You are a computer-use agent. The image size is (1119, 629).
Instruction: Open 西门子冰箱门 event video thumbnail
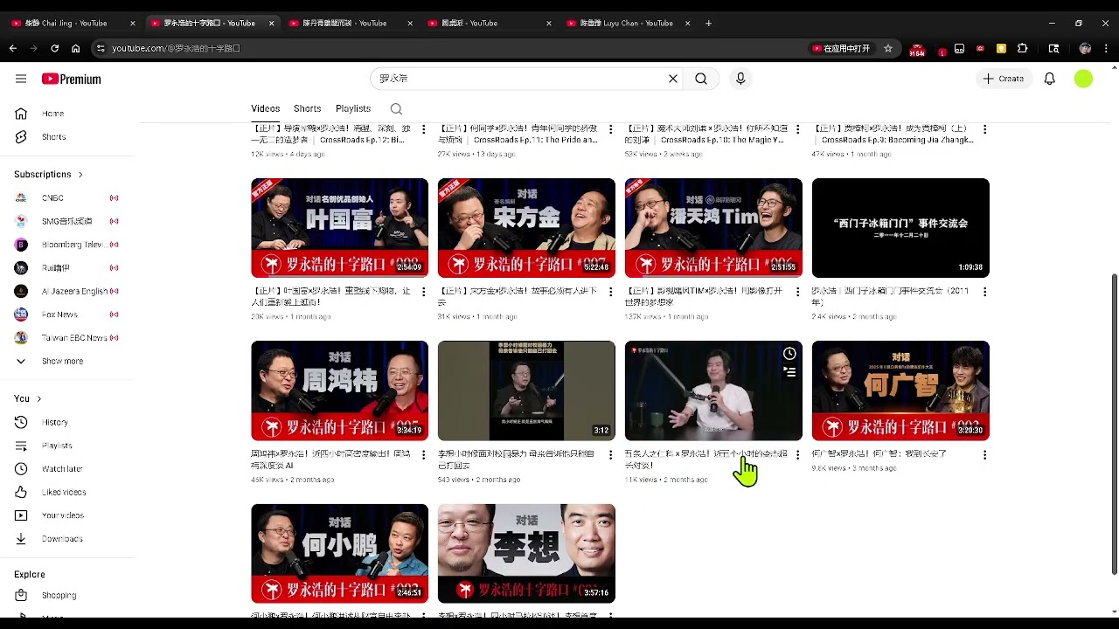(x=900, y=228)
